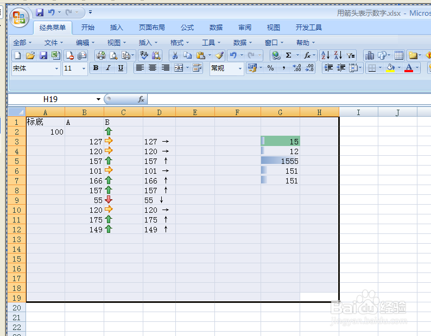Screen dimensions: 431x336
Task: Click the print preview magnifier icon
Action: [x=113, y=55]
